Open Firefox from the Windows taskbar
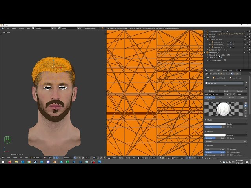This screenshot has width=251, height=188. coord(10,162)
